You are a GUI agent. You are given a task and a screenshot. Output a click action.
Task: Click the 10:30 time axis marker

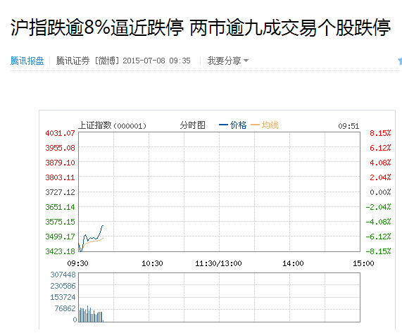[x=152, y=263]
